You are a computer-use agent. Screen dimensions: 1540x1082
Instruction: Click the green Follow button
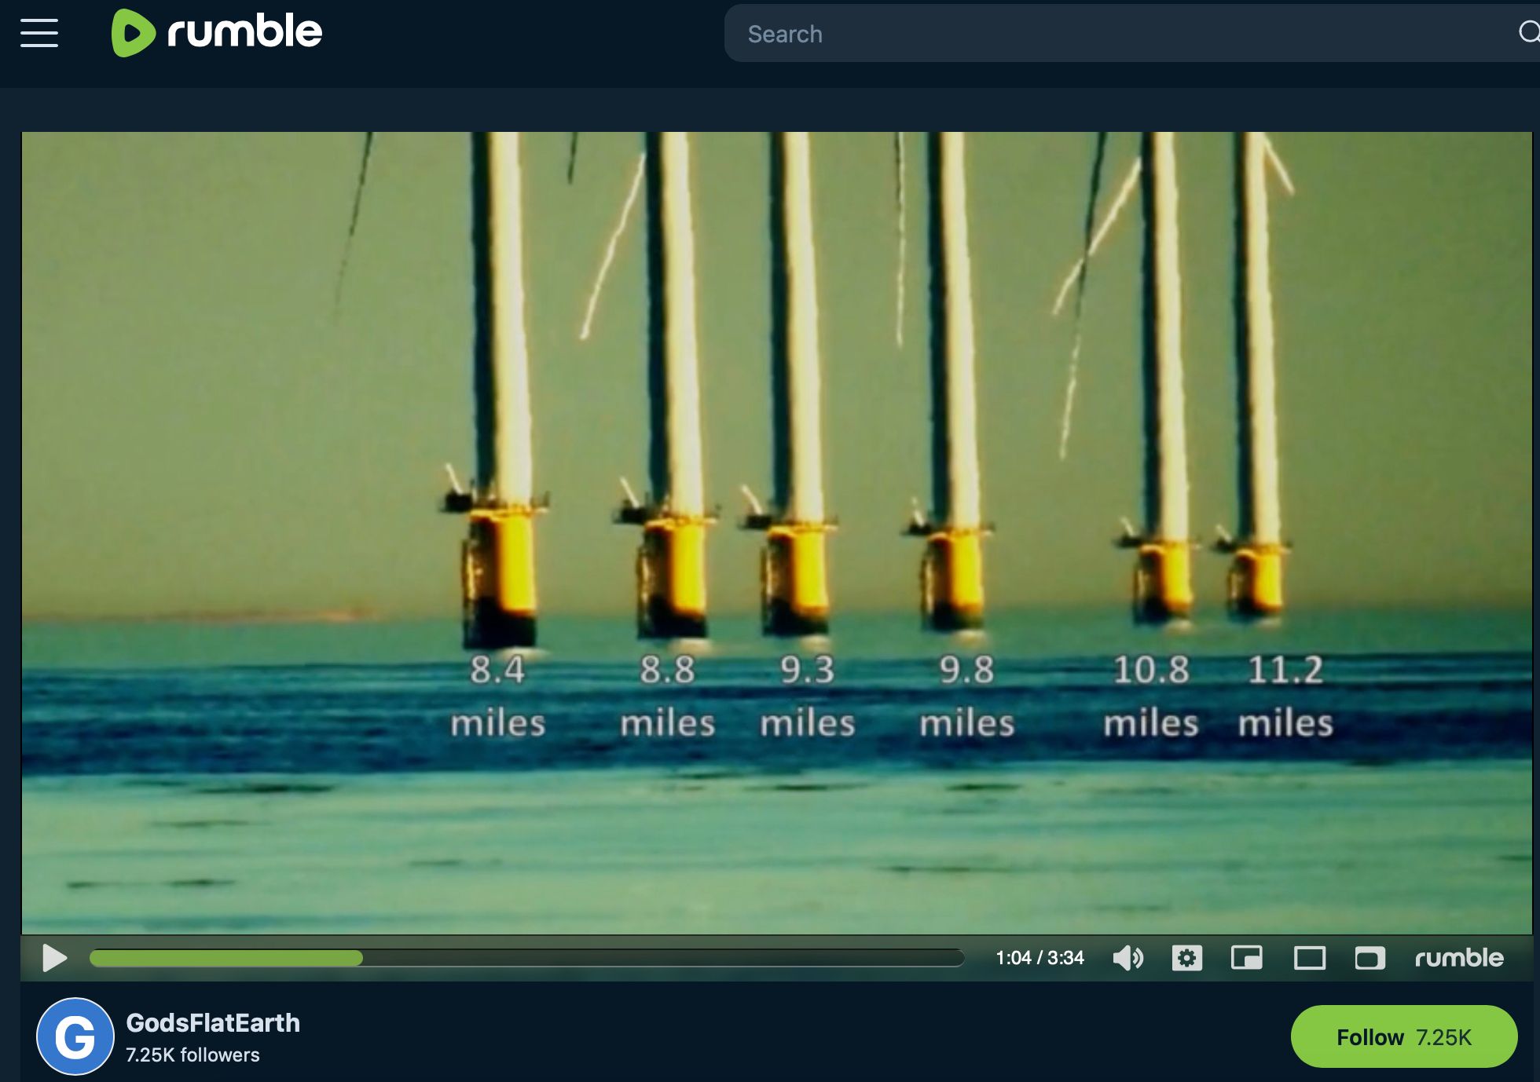tap(1403, 1036)
